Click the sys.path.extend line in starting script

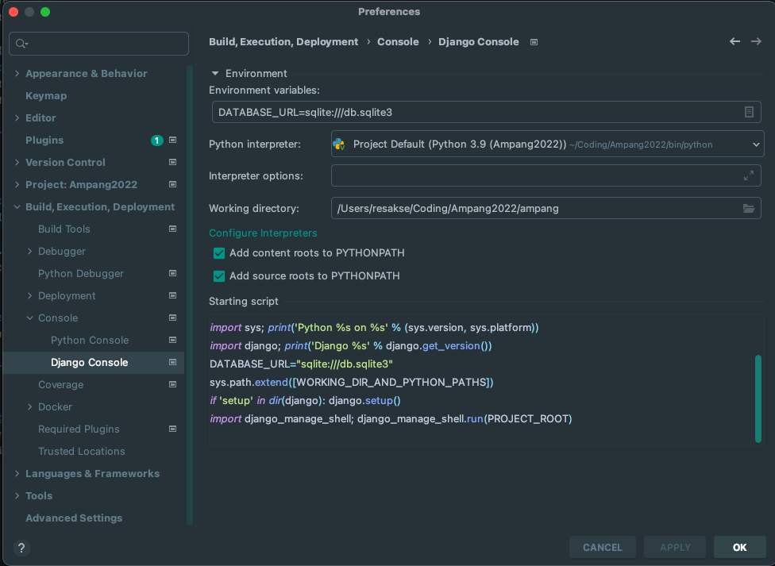[352, 382]
